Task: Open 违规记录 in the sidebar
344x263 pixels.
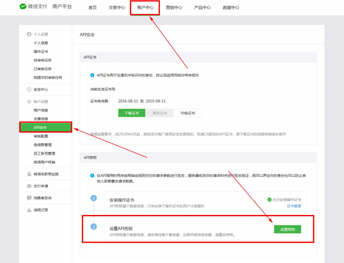Action: [41, 210]
